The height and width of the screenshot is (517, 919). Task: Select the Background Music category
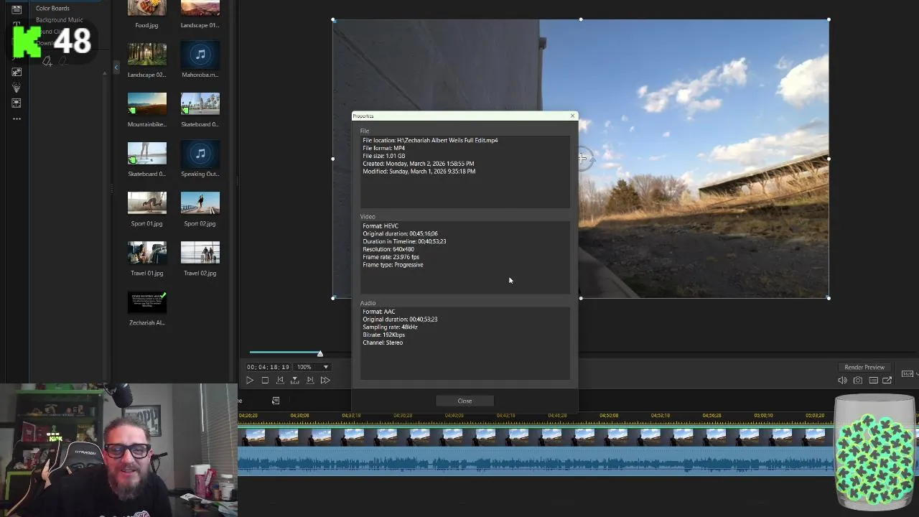(60, 20)
